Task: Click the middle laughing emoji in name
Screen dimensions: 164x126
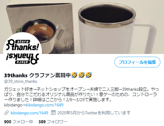Action: click(81, 75)
